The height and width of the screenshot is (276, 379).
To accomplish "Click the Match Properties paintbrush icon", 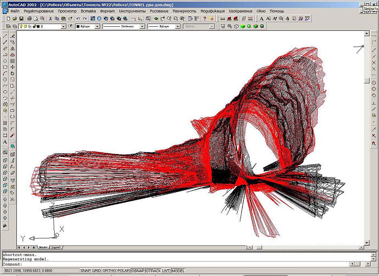I will (x=70, y=18).
